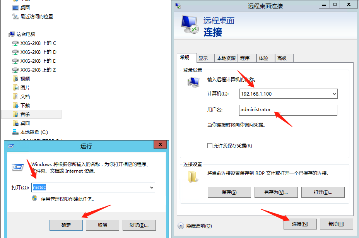
Task: Collapse options with 隐藏选项 arrow
Action: (181, 226)
